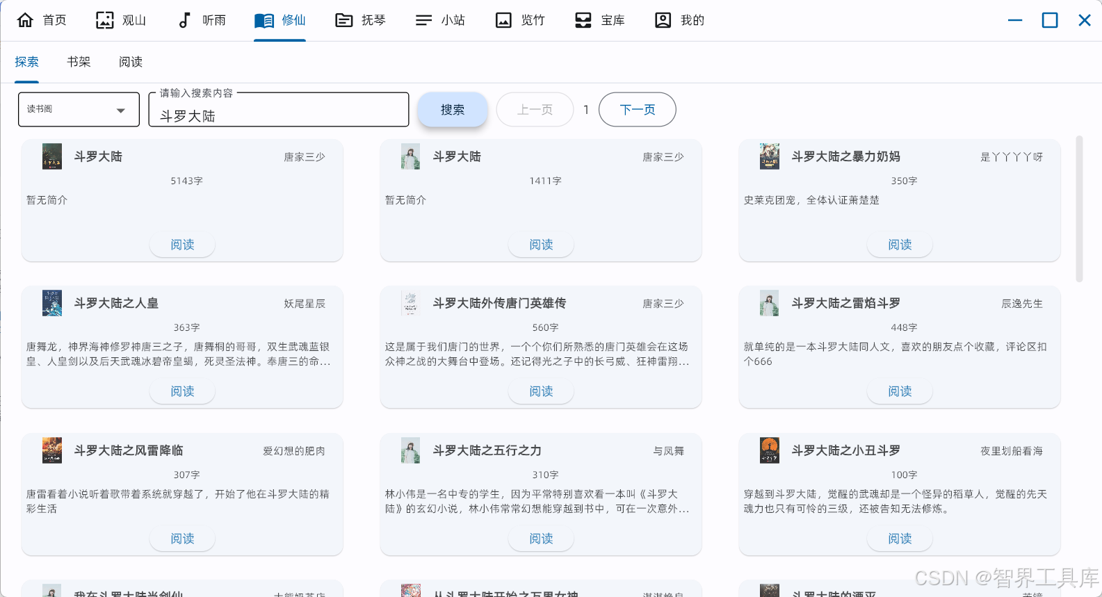Click cover of 斗罗大陆之雷焰斗罗
The width and height of the screenshot is (1102, 597).
click(x=770, y=303)
